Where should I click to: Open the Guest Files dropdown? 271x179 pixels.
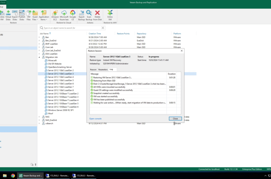point(35,15)
